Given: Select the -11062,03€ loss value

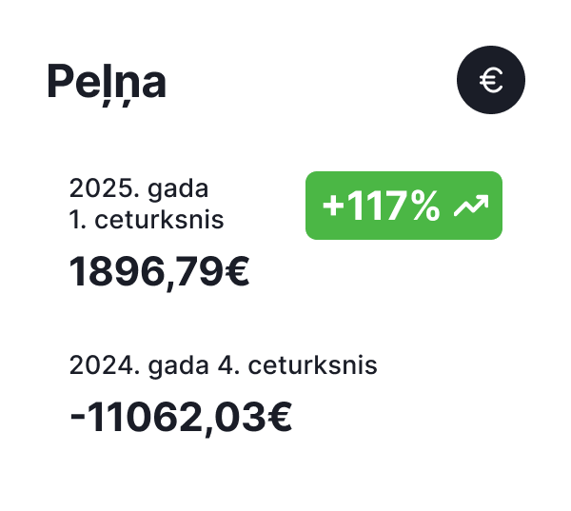Looking at the screenshot, I should tap(181, 418).
